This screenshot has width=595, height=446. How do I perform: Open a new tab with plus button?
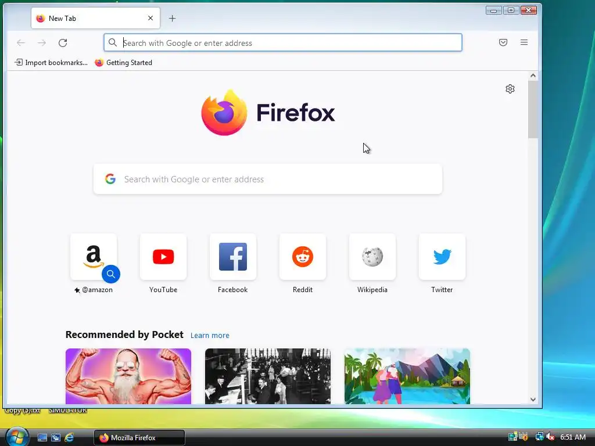point(172,18)
